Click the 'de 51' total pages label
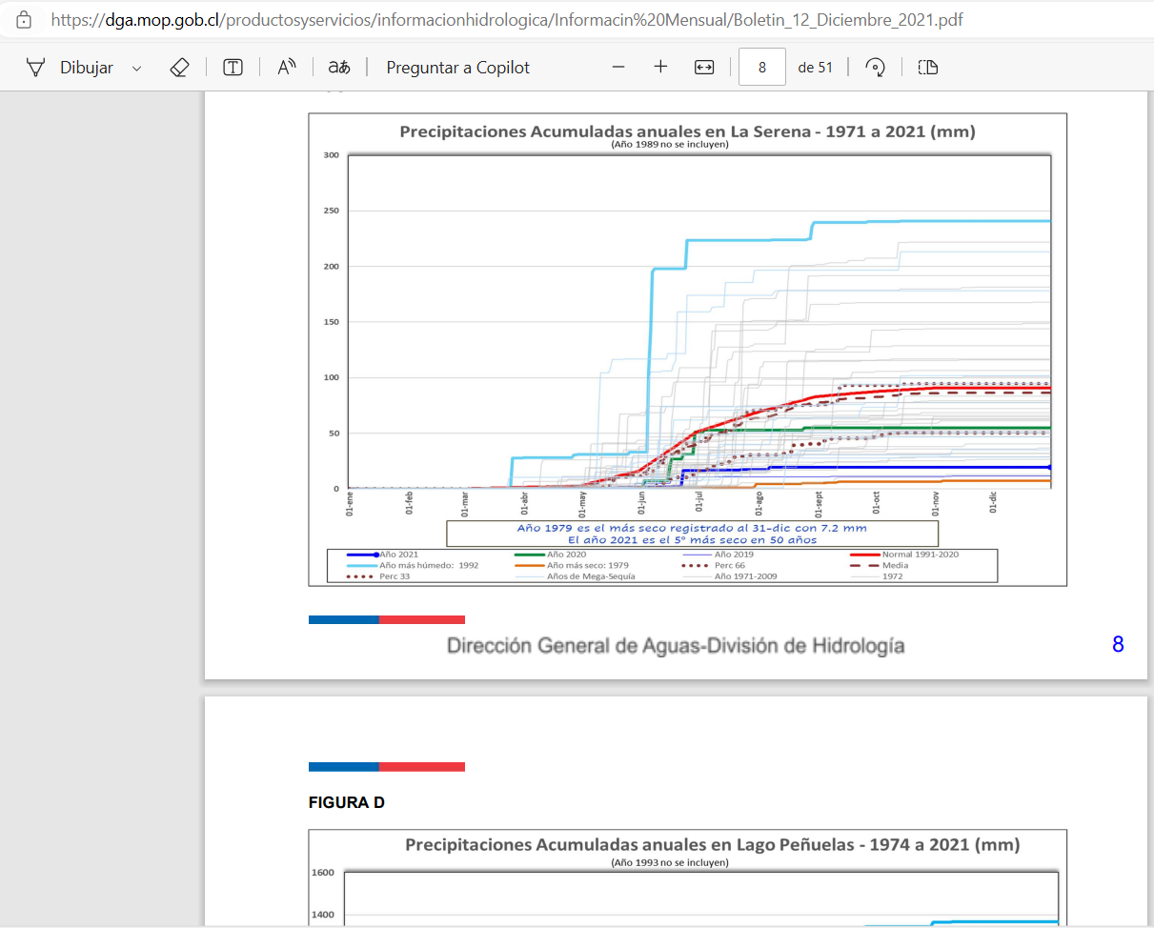The width and height of the screenshot is (1154, 928). click(815, 68)
